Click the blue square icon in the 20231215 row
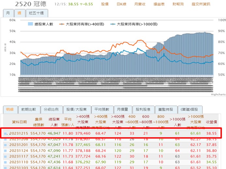 tap(5, 134)
